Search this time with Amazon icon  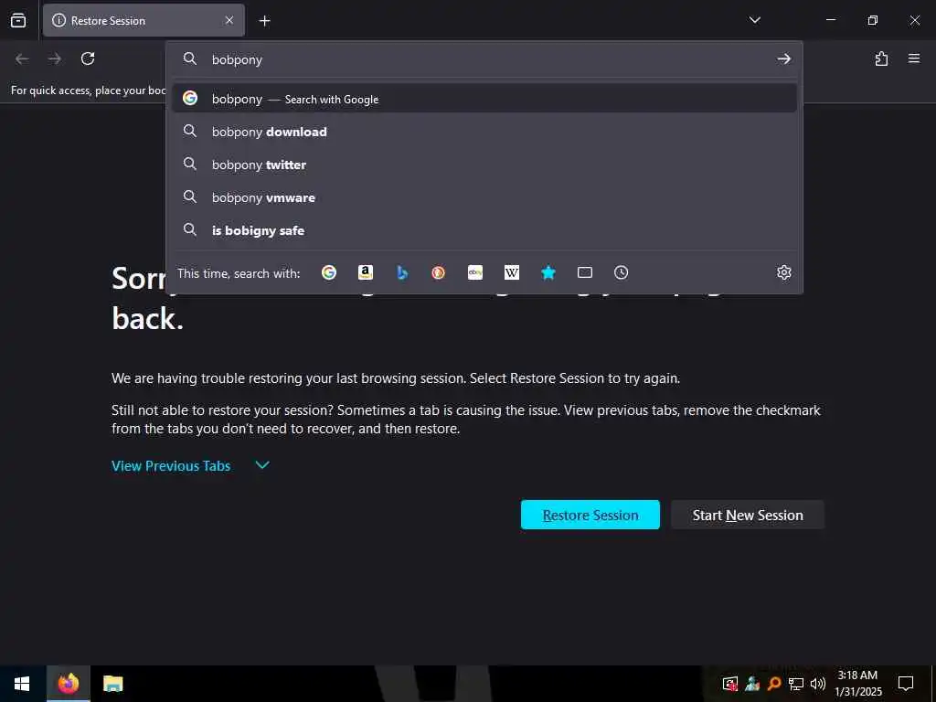366,272
